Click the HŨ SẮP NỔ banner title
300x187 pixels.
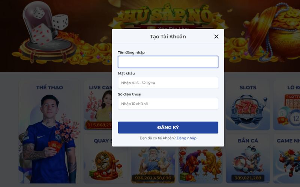[168, 16]
